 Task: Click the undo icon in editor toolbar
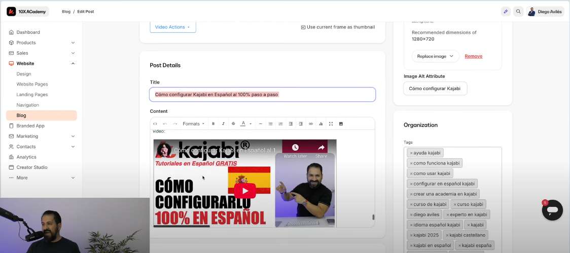pyautogui.click(x=165, y=123)
